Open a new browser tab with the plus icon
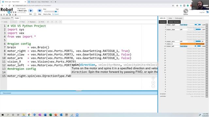This screenshot has height=117, width=209. (55, 2)
